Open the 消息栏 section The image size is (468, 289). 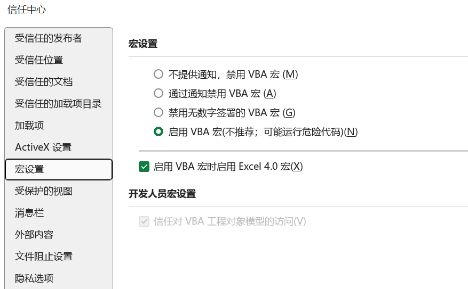[29, 213]
